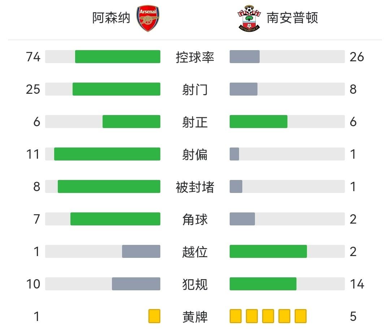390x330 pixels.
Task: Click Southampton's green 犯规 fouls bar
Action: [263, 284]
